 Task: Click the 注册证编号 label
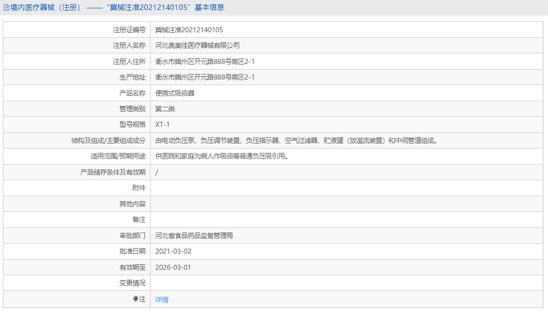[x=129, y=29]
